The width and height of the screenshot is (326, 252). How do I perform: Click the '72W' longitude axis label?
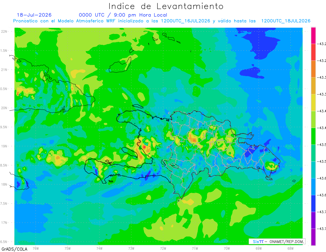tap(163, 248)
